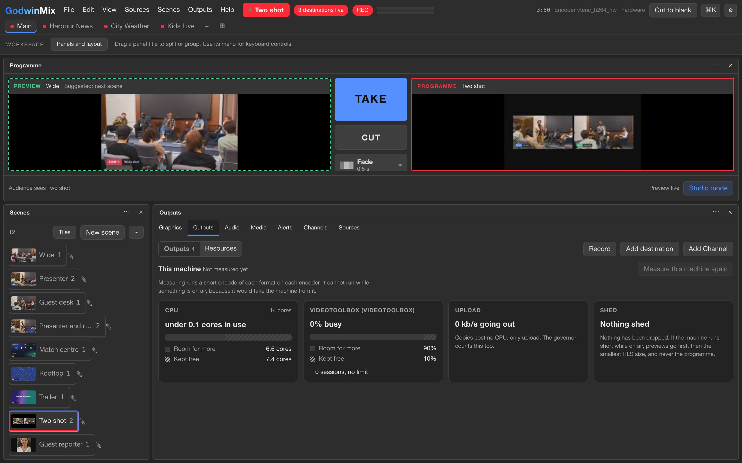The width and height of the screenshot is (742, 463).
Task: Click Cut to black
Action: (x=673, y=10)
